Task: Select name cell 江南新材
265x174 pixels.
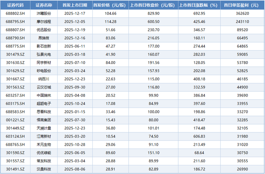Action: (x=44, y=137)
